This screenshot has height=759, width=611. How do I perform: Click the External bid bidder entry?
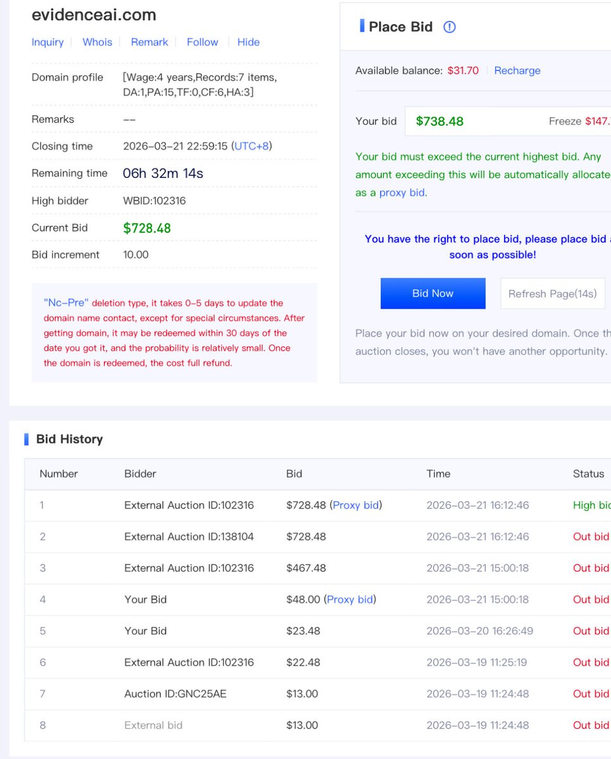tap(153, 725)
